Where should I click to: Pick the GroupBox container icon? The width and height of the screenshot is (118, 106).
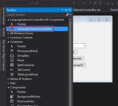(x=12, y=56)
